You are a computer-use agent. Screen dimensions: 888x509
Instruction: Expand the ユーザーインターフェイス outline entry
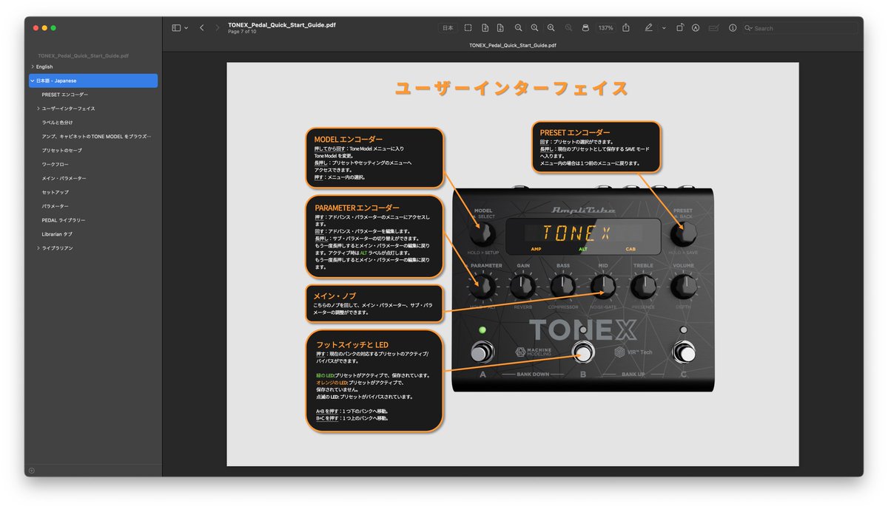tap(38, 109)
